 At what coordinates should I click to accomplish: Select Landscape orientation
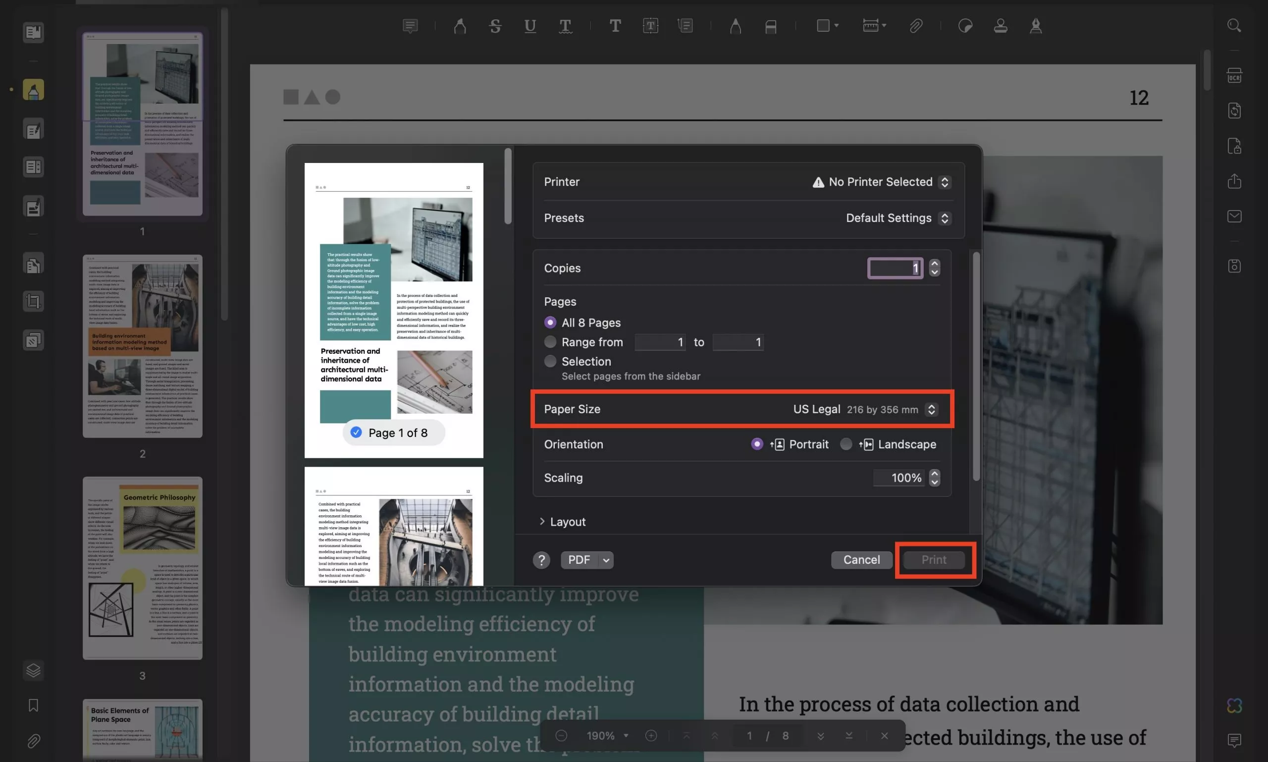tap(846, 444)
